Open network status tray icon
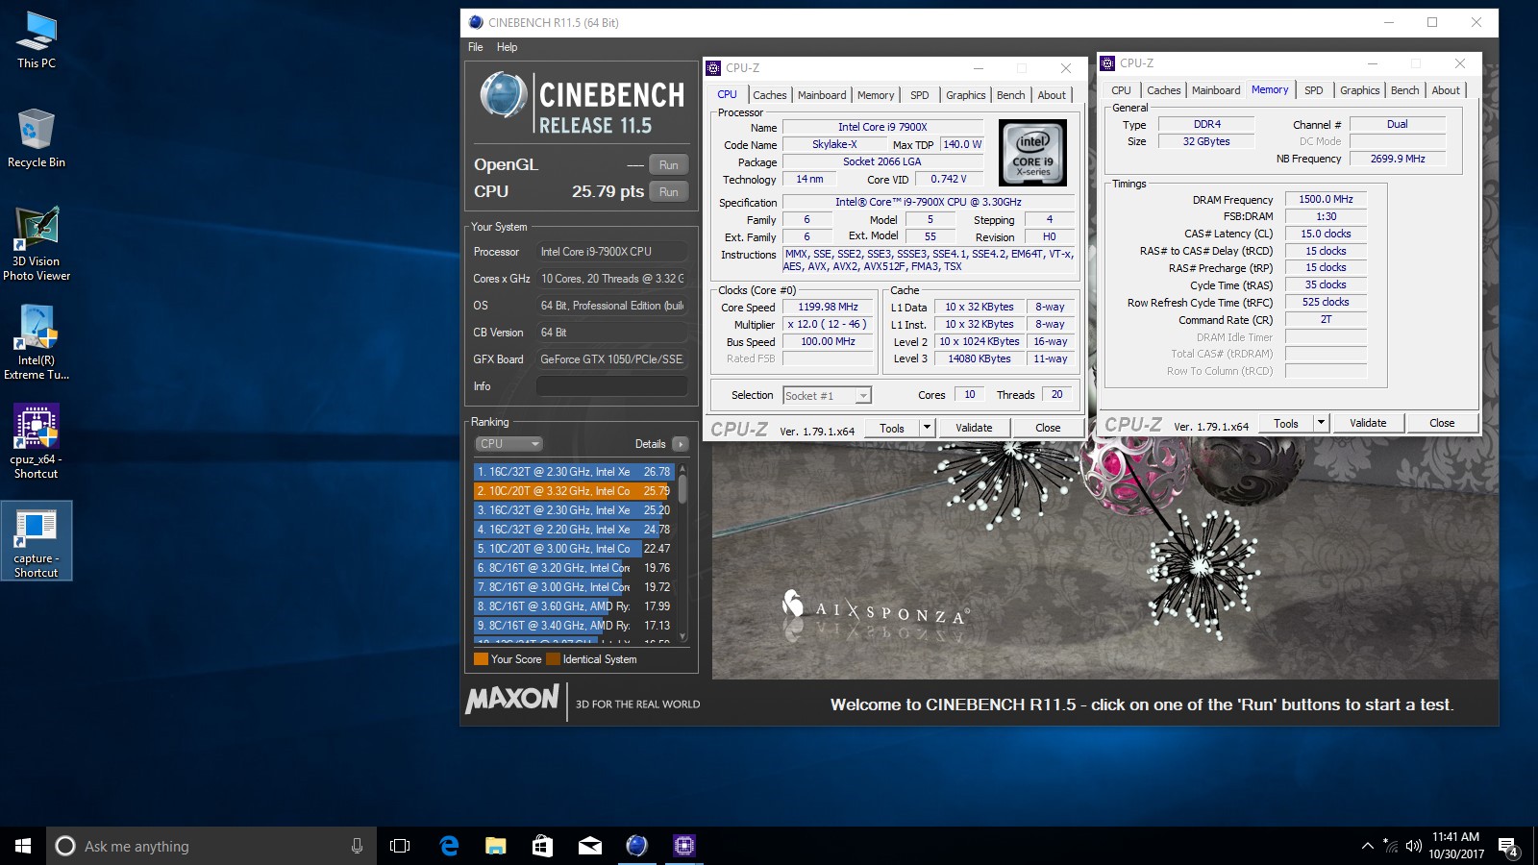The width and height of the screenshot is (1538, 865). click(x=1391, y=846)
